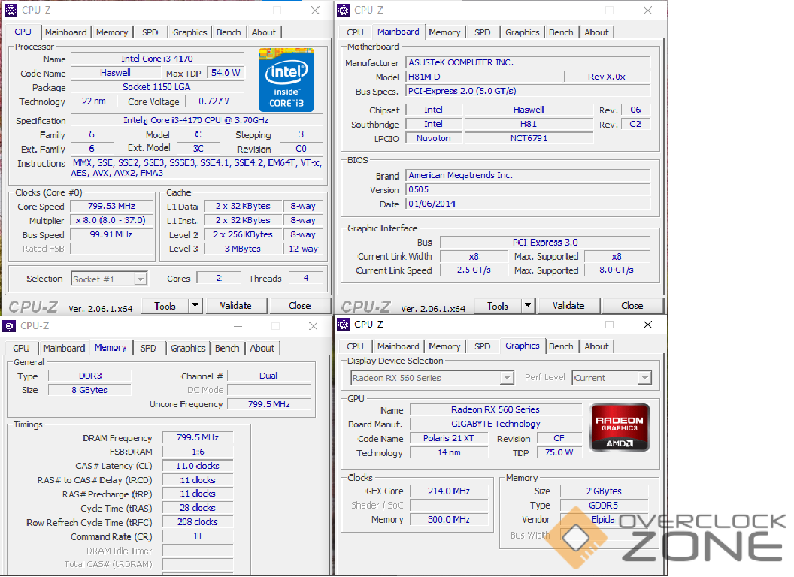Open Graphics tab in Memory window
The width and height of the screenshot is (794, 577).
tap(188, 348)
